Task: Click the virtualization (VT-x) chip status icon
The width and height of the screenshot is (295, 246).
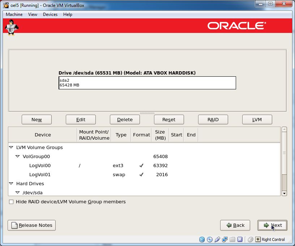Action: coord(240,239)
